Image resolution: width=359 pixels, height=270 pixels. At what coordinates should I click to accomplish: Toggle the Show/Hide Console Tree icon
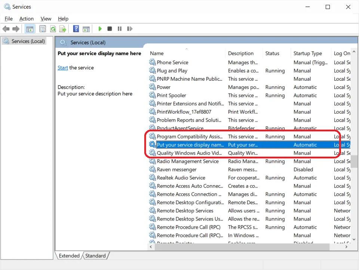click(x=30, y=29)
